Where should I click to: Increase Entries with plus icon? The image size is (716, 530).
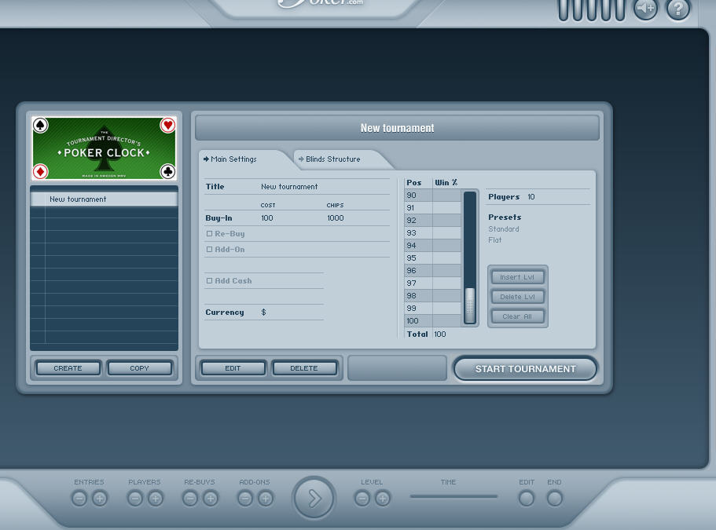(100, 499)
